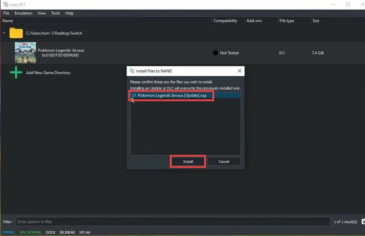This screenshot has width=365, height=236.
Task: Click the Filter pattern input field
Action: pyautogui.click(x=173, y=222)
